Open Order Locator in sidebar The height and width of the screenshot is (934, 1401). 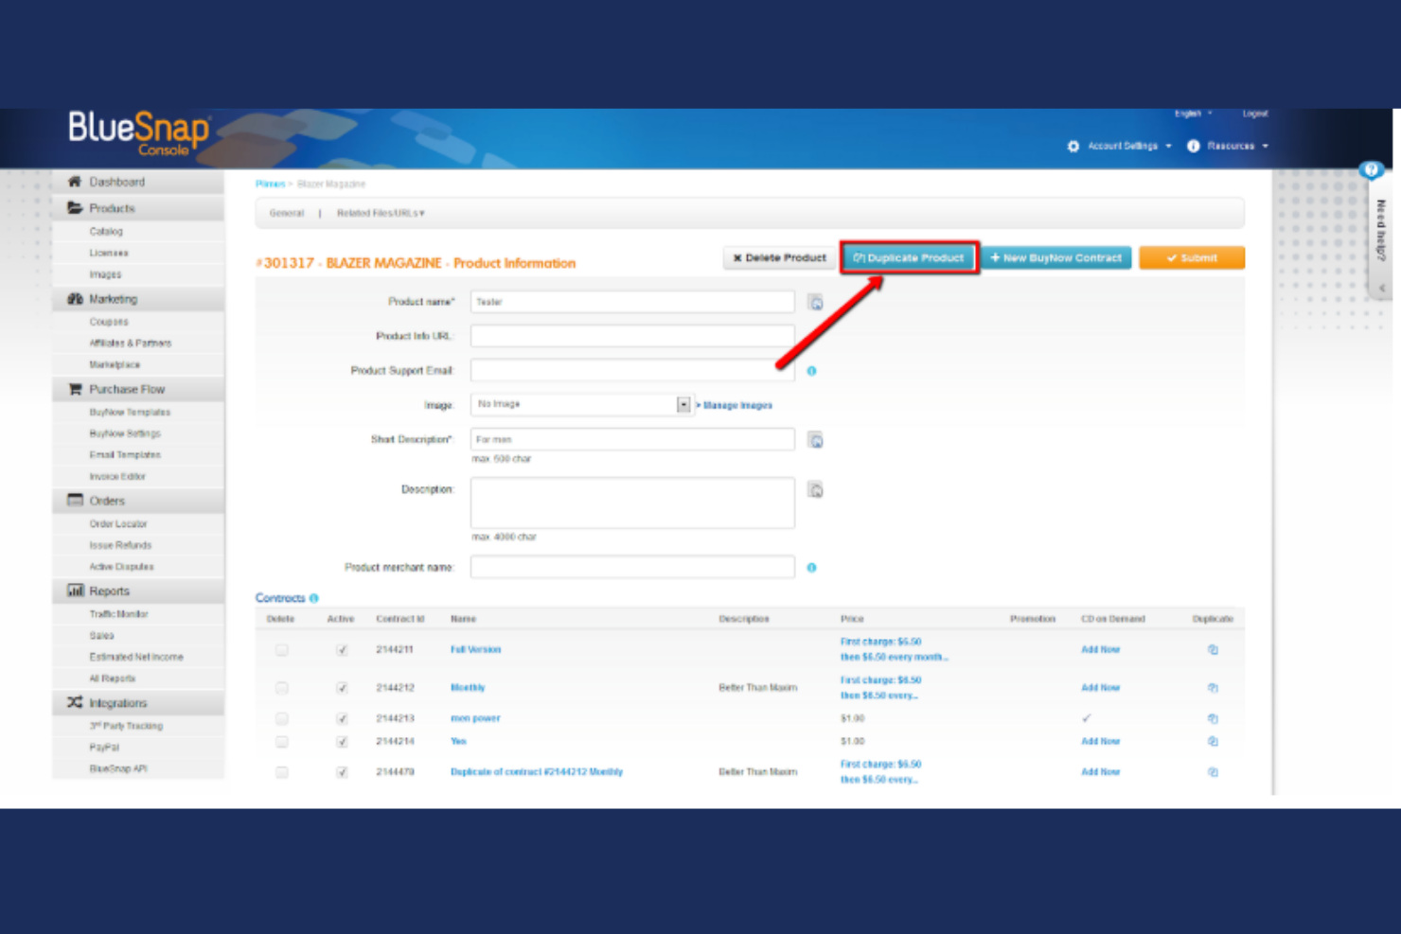click(118, 524)
